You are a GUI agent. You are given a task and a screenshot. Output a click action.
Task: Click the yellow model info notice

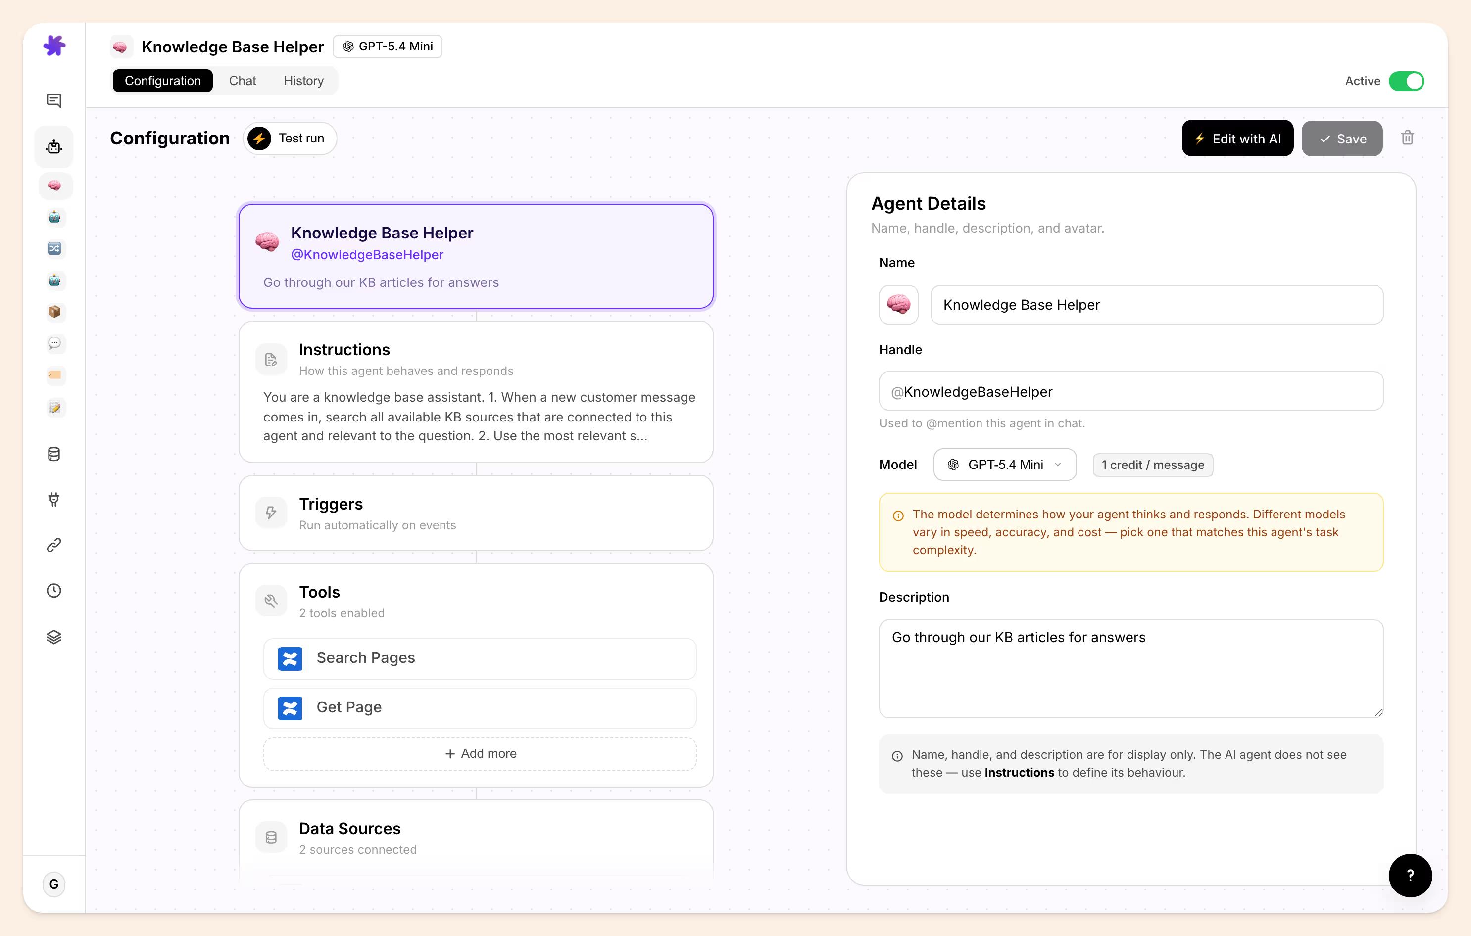pyautogui.click(x=1131, y=532)
